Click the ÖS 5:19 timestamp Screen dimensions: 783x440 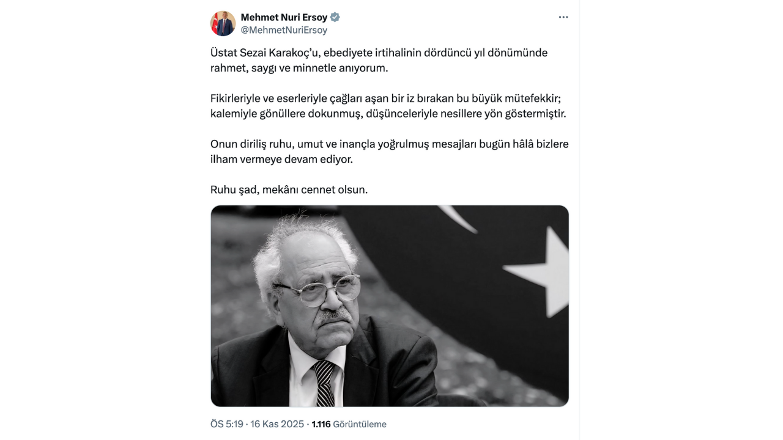coord(227,424)
